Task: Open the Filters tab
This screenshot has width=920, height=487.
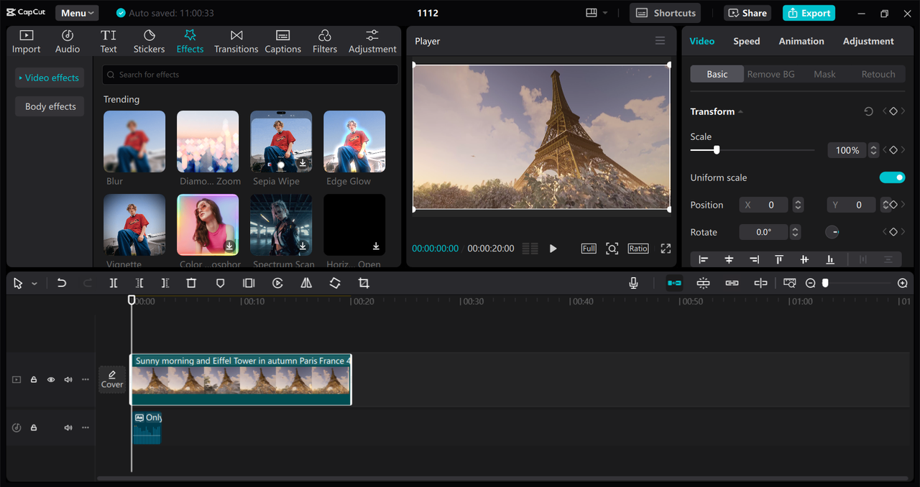Action: pyautogui.click(x=324, y=42)
